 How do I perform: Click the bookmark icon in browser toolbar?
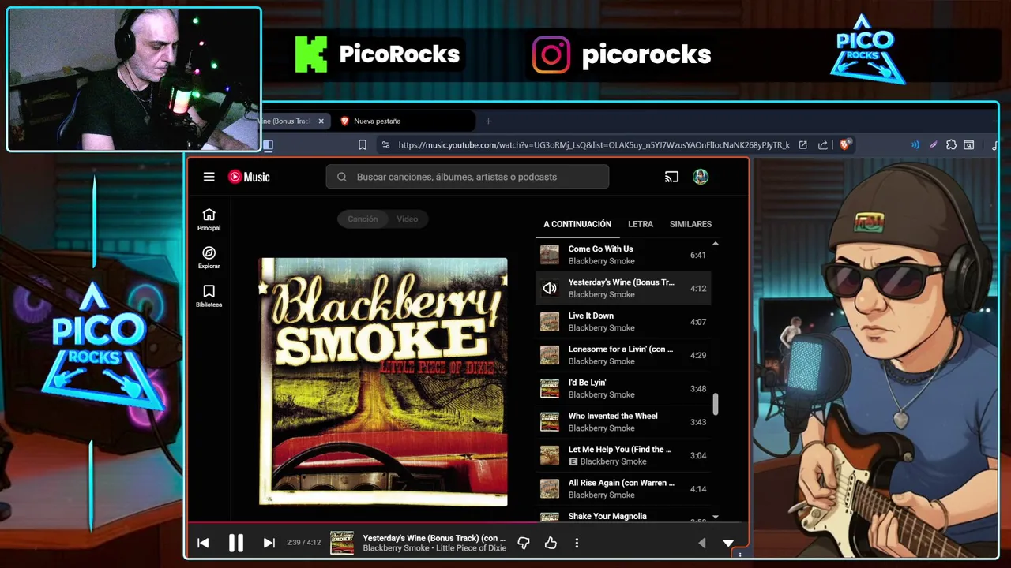coord(362,144)
